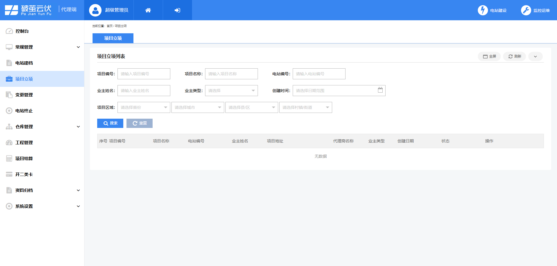Click the home icon in the top bar
Screen dimensions: 557x266
click(148, 10)
